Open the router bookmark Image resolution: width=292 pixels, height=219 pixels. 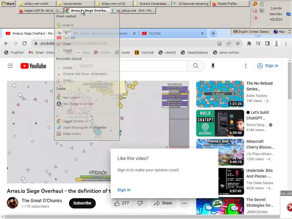123,52
